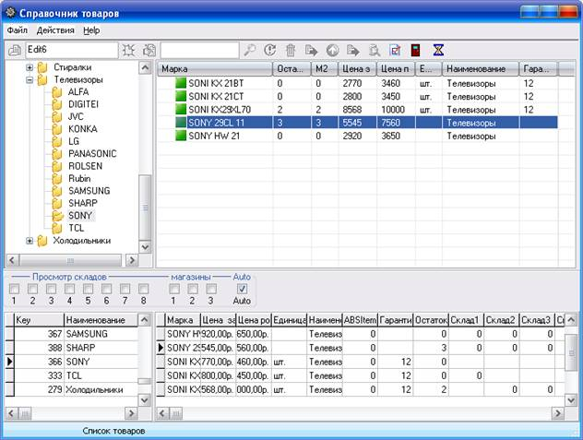Click the trash can delete icon
The height and width of the screenshot is (440, 583).
[x=291, y=50]
